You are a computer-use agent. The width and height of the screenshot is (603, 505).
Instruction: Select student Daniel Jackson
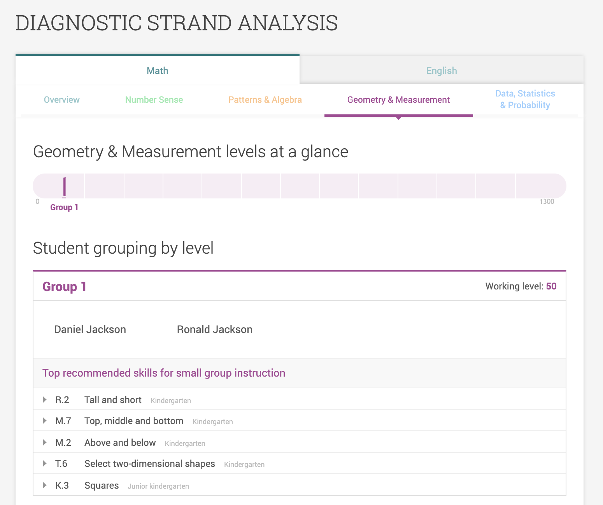click(x=90, y=329)
